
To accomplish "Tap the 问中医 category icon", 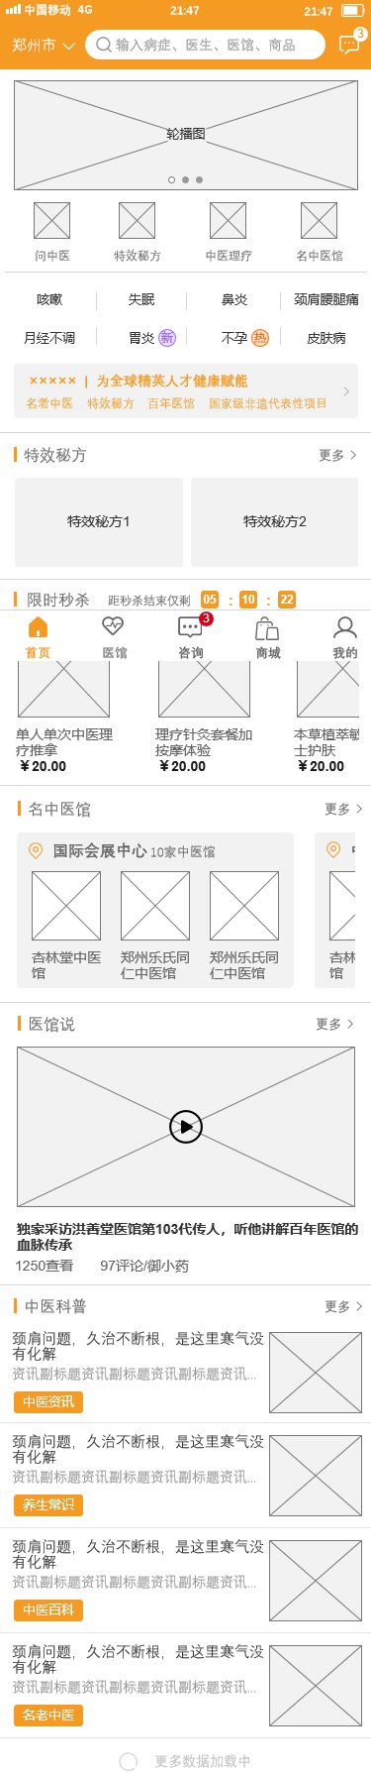I will point(52,220).
